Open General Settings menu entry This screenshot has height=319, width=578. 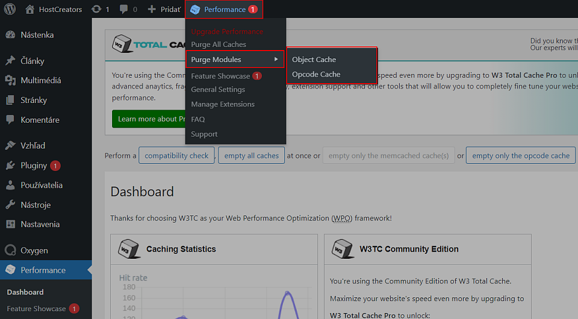pos(218,90)
